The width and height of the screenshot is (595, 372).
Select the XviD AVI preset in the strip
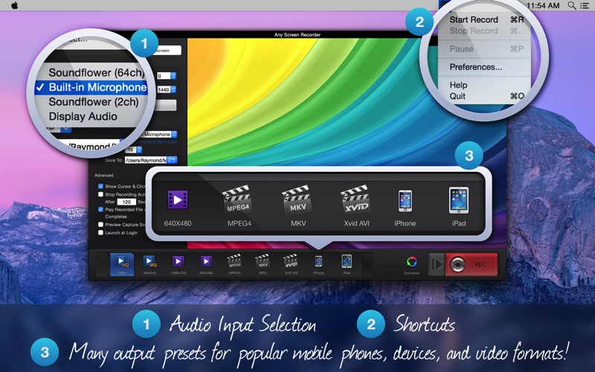290,262
